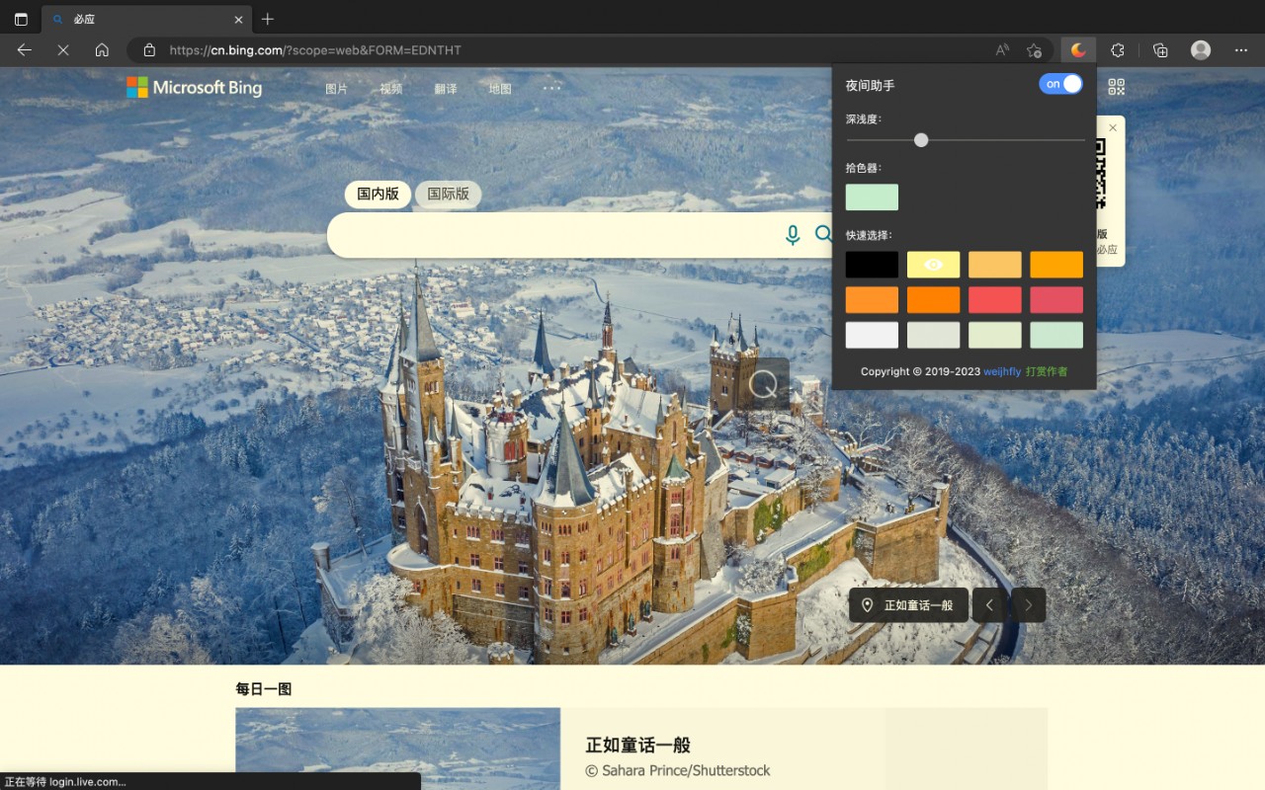Open the user profile avatar
The image size is (1265, 790).
coord(1201,50)
